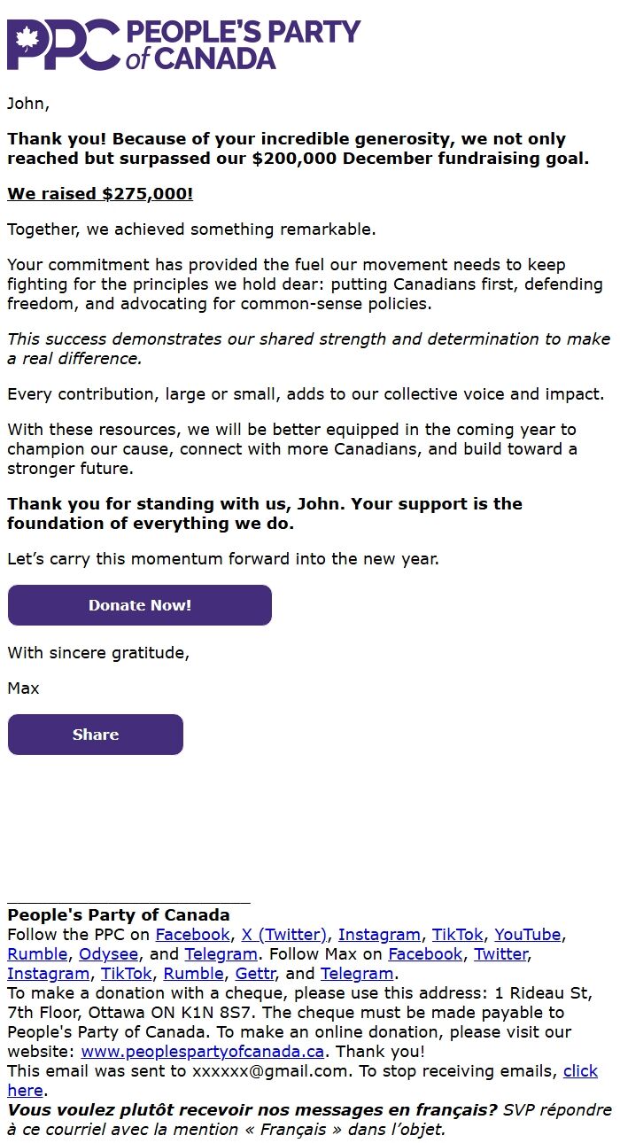Open Max's Gettr link

pos(256,973)
